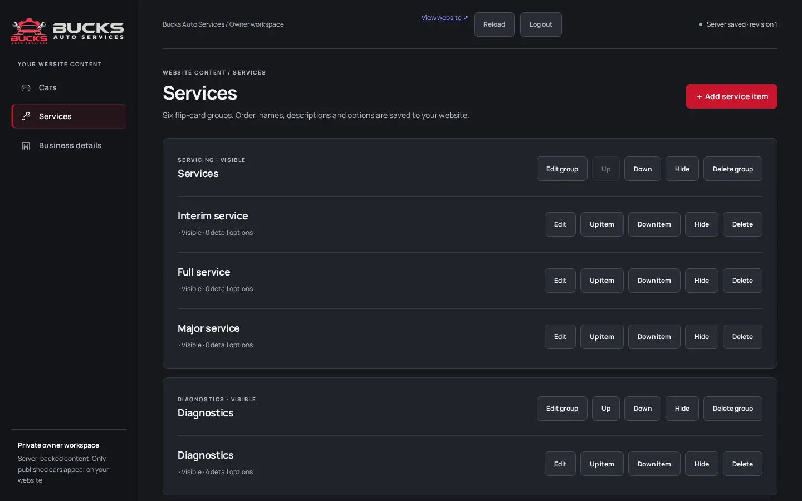The height and width of the screenshot is (501, 802).
Task: Click the wrench icon beside Services
Action: coord(26,116)
